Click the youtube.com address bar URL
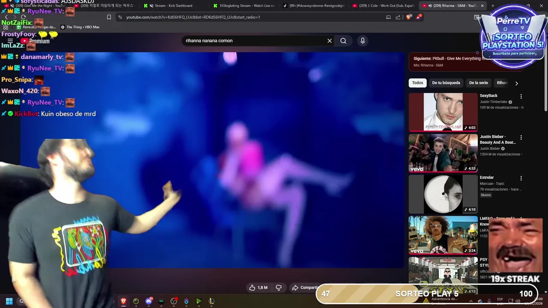Viewport: 548px width, 308px height. (193, 17)
